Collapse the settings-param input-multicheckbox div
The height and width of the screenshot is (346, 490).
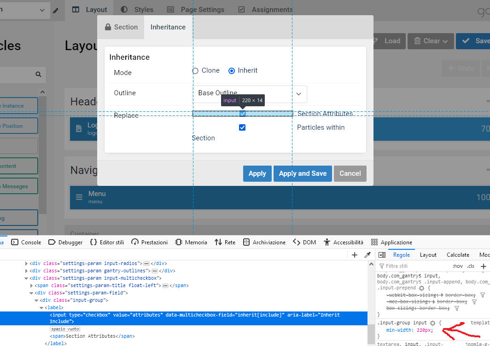[26, 278]
